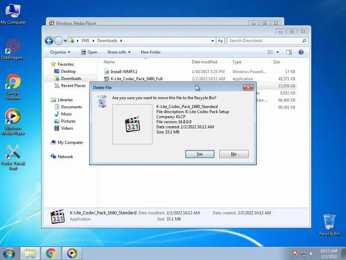Click the Codec Tweak Tool desktop shortcut
The height and width of the screenshot is (260, 346).
coord(13,157)
